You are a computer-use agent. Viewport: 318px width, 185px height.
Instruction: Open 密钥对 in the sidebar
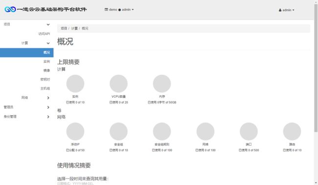pyautogui.click(x=45, y=80)
